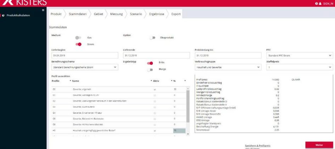The width and height of the screenshot is (335, 149).
Task: Open the help question mark icon
Action: (x=317, y=4)
